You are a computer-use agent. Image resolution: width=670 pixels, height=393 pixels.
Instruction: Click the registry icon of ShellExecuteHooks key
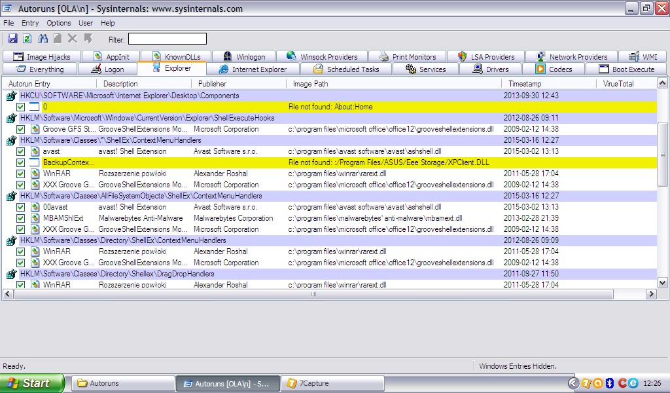[12, 118]
